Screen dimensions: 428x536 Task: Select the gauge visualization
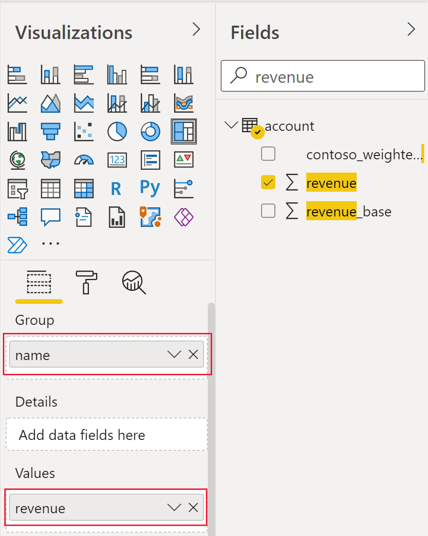pos(84,160)
